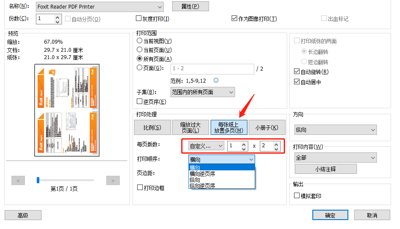
Task: Decrease the 份数 copies count with down arrow
Action: click(58, 21)
